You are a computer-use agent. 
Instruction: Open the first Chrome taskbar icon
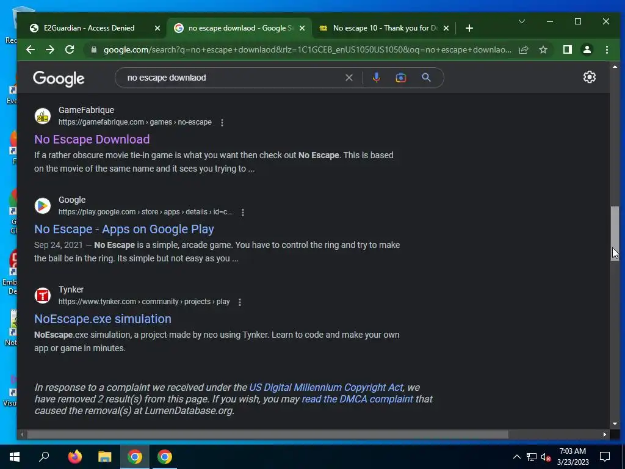[135, 457]
